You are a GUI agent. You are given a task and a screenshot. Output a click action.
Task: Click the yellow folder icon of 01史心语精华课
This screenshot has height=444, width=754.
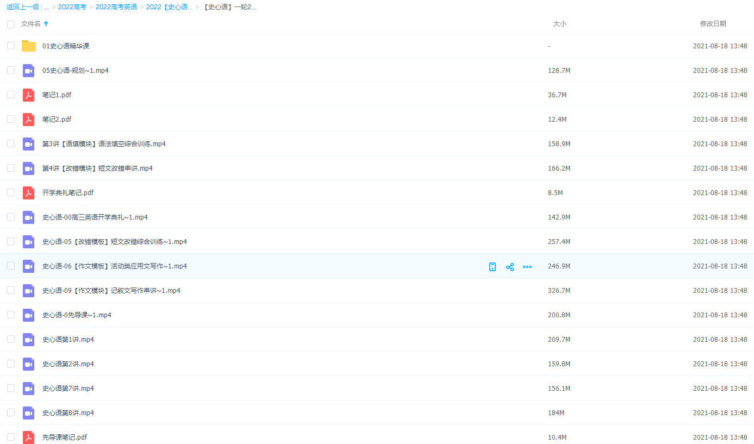coord(29,46)
